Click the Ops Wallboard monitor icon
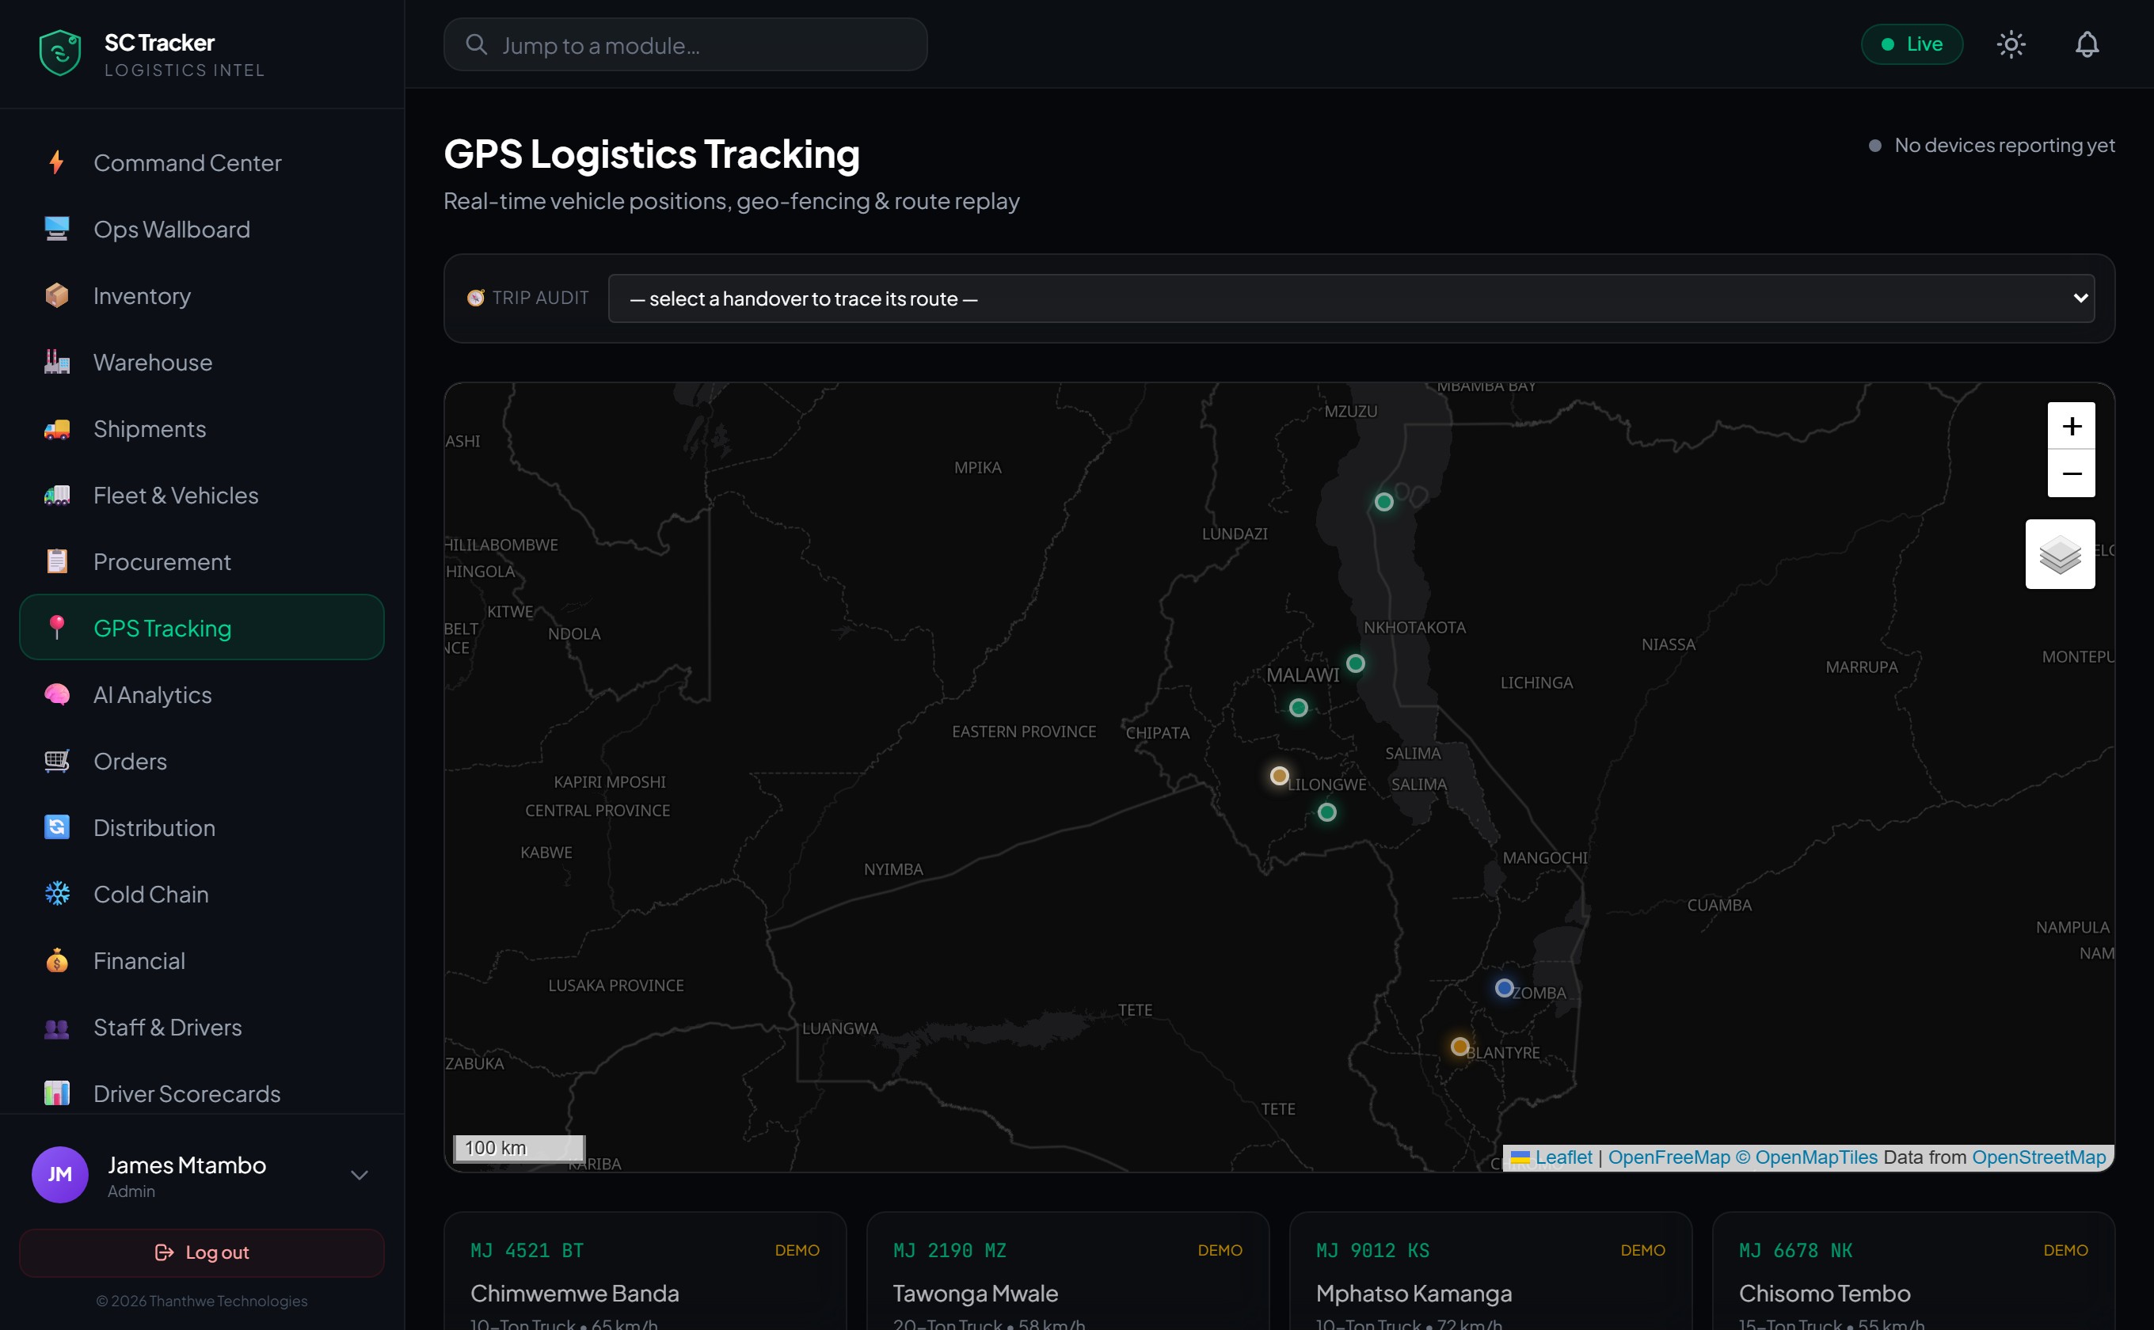 pos(56,229)
